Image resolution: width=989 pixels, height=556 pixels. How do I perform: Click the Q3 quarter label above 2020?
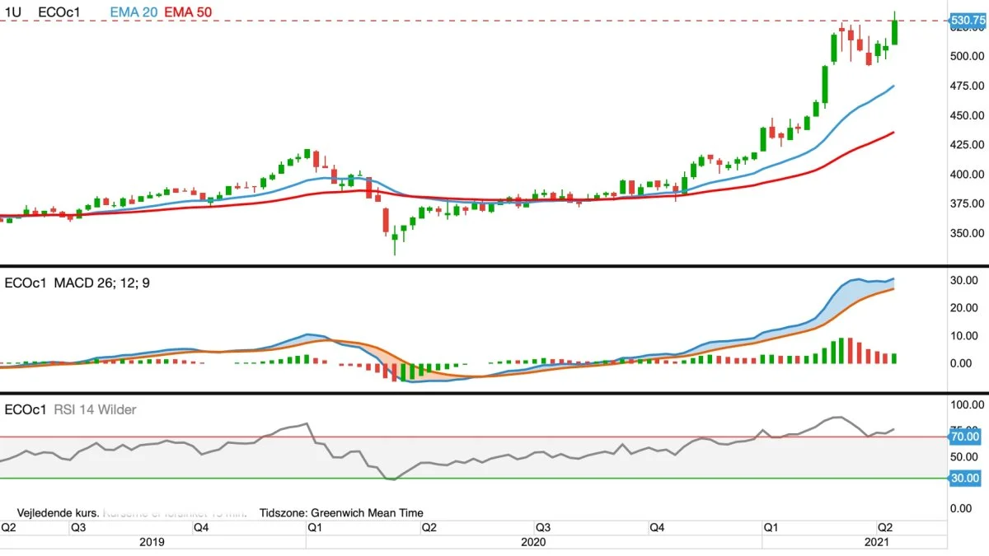(x=543, y=527)
